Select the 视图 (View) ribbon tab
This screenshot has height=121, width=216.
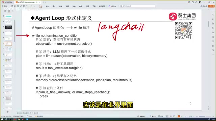point(87,6)
